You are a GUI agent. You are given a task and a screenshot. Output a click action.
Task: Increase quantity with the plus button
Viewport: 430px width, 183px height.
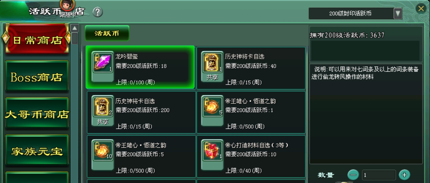click(404, 175)
